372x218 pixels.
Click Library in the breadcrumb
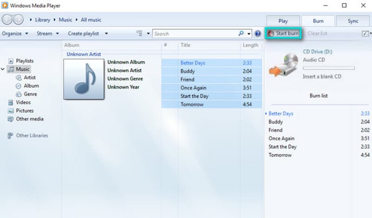tap(42, 20)
